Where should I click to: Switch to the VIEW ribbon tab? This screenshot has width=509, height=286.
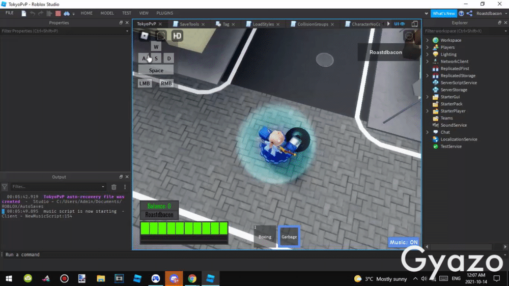(144, 13)
